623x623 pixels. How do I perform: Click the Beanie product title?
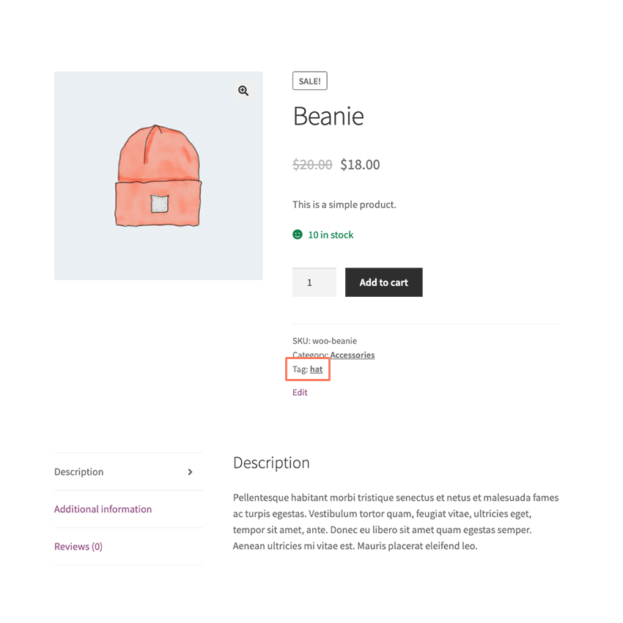point(328,116)
